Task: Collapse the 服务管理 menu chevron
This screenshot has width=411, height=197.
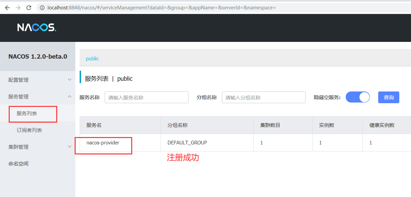Action: 70,96
